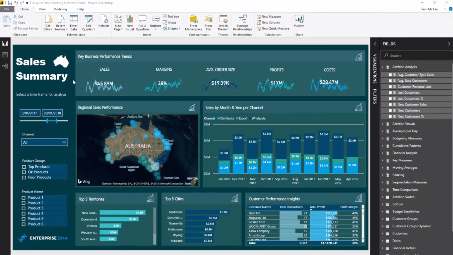Image resolution: width=453 pixels, height=255 pixels.
Task: Click the Distributor legend color dot
Action: [219, 119]
